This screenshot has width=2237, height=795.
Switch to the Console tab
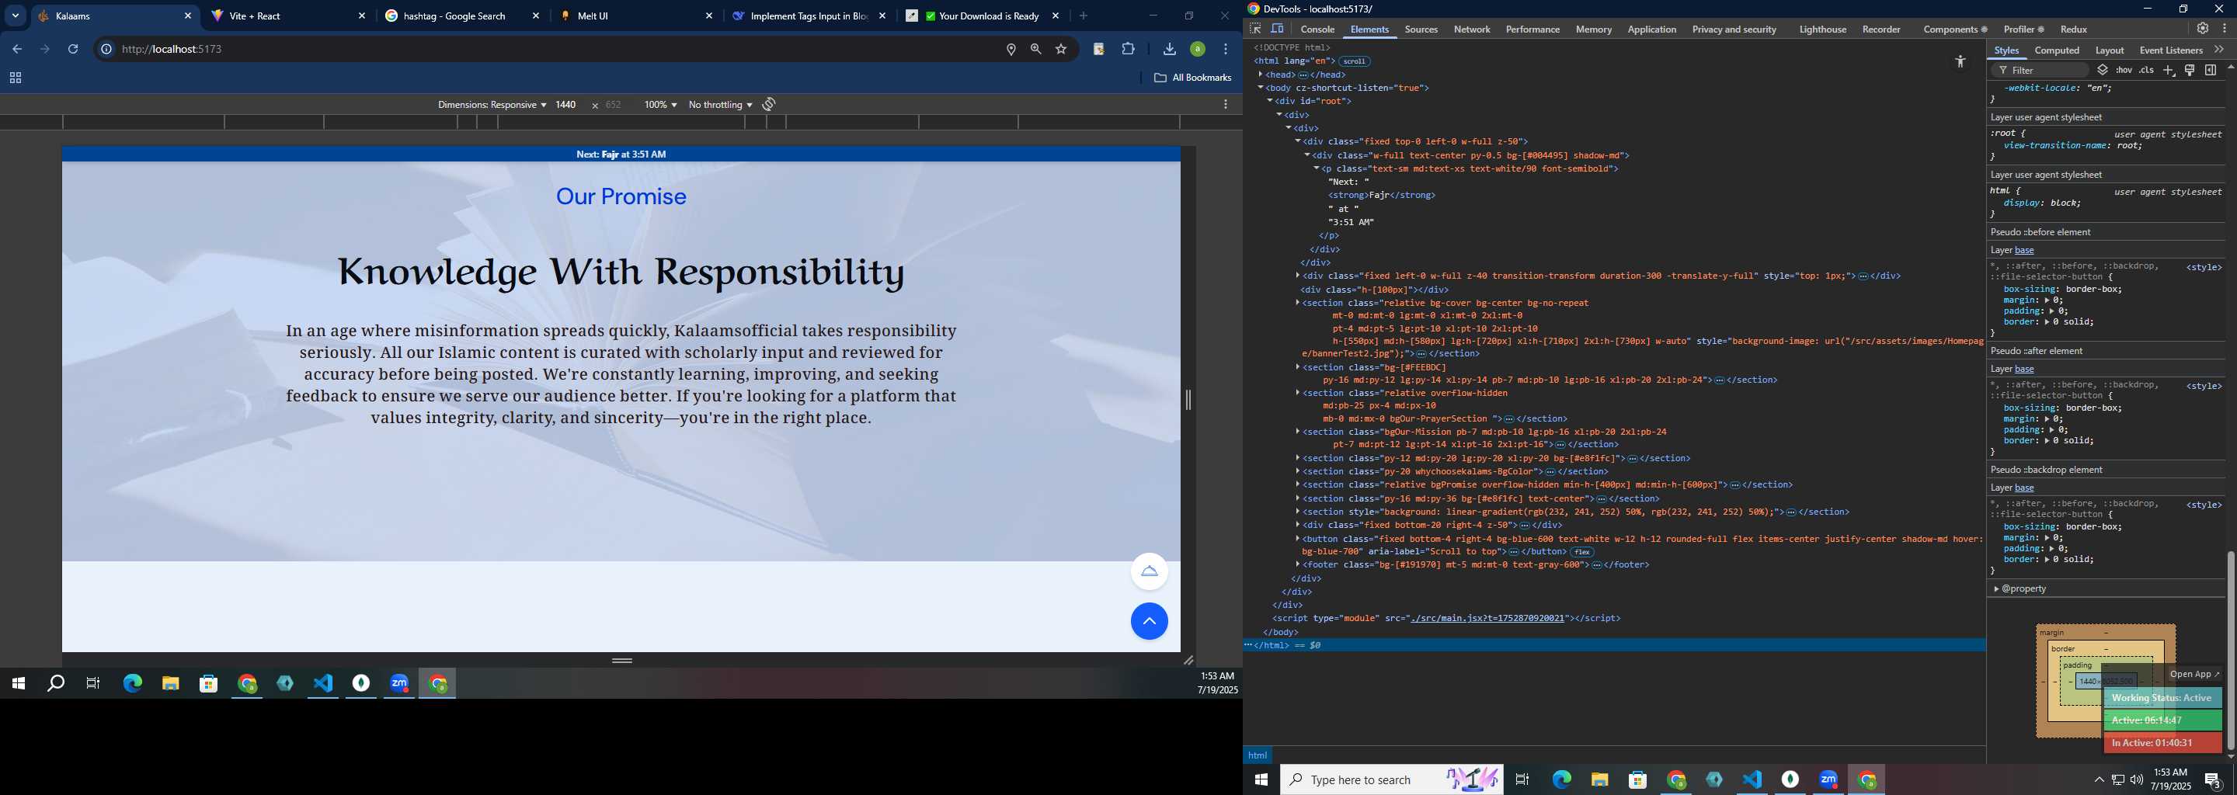pyautogui.click(x=1317, y=30)
